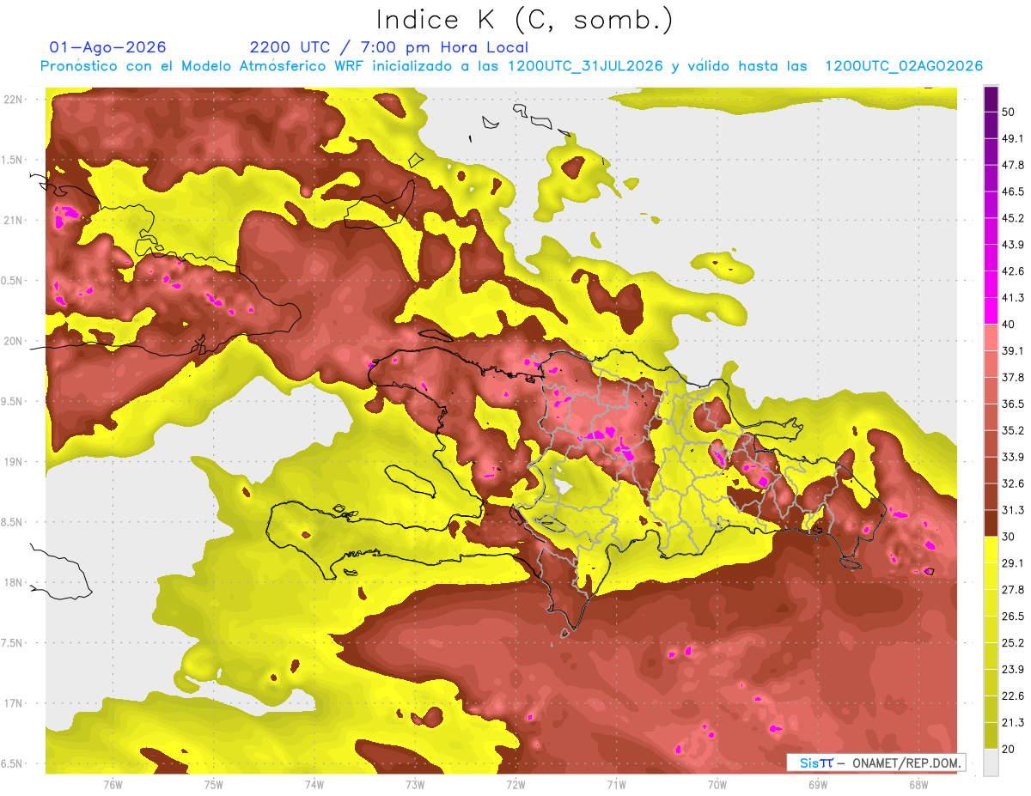Click the colorbar label '33.9'
This screenshot has height=796, width=1031.
1014,457
